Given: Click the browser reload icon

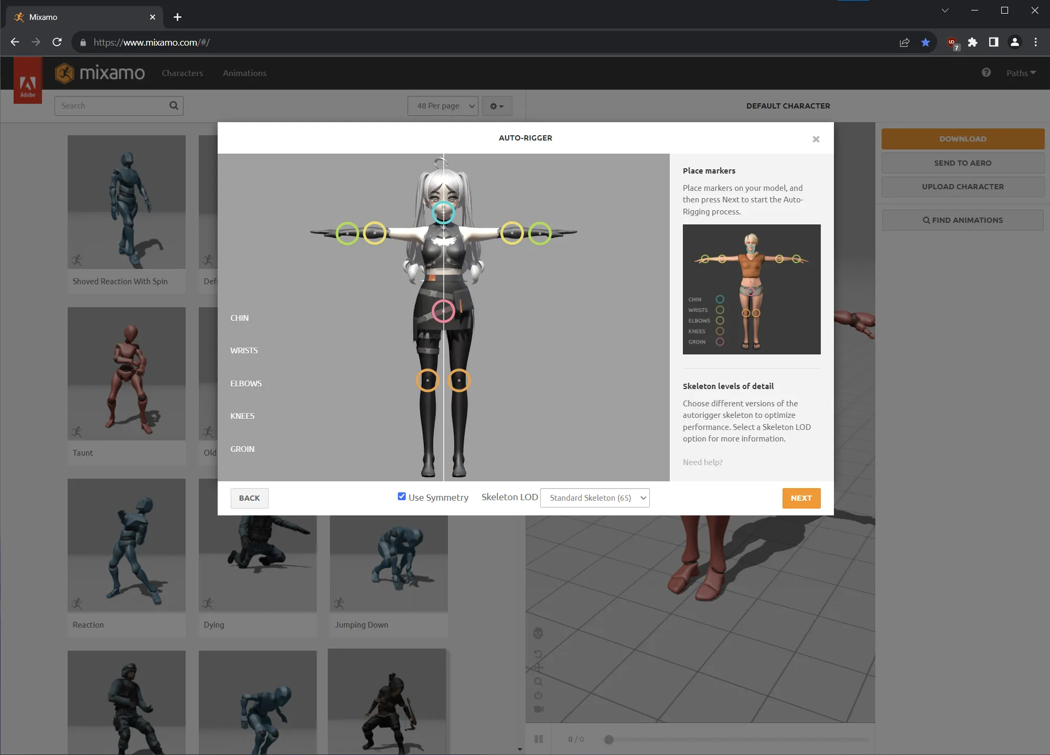Looking at the screenshot, I should point(57,42).
